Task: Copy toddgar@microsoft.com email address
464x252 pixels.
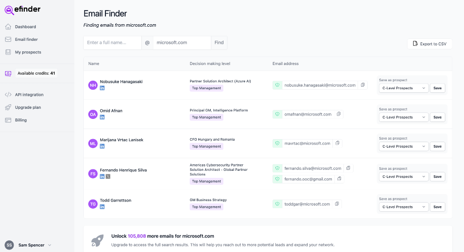Action: [337, 204]
